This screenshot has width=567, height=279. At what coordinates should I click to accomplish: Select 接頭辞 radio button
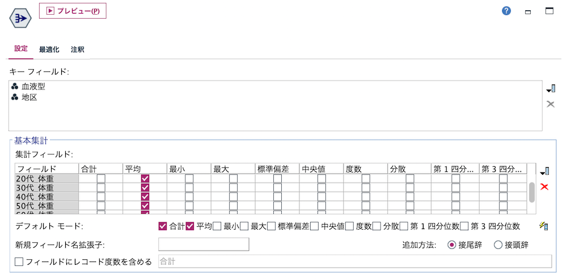pyautogui.click(x=498, y=245)
